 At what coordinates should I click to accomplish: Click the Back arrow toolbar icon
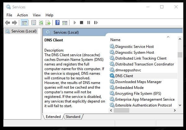pos(7,23)
